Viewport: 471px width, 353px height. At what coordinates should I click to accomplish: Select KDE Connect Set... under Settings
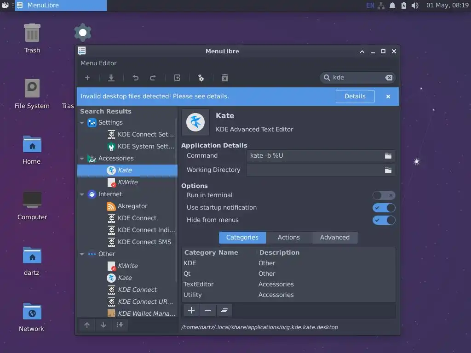click(127, 135)
